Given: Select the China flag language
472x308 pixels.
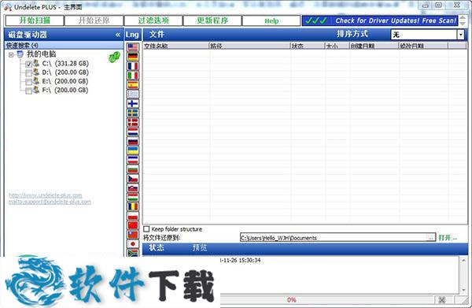Looking at the screenshot, I should (133, 225).
